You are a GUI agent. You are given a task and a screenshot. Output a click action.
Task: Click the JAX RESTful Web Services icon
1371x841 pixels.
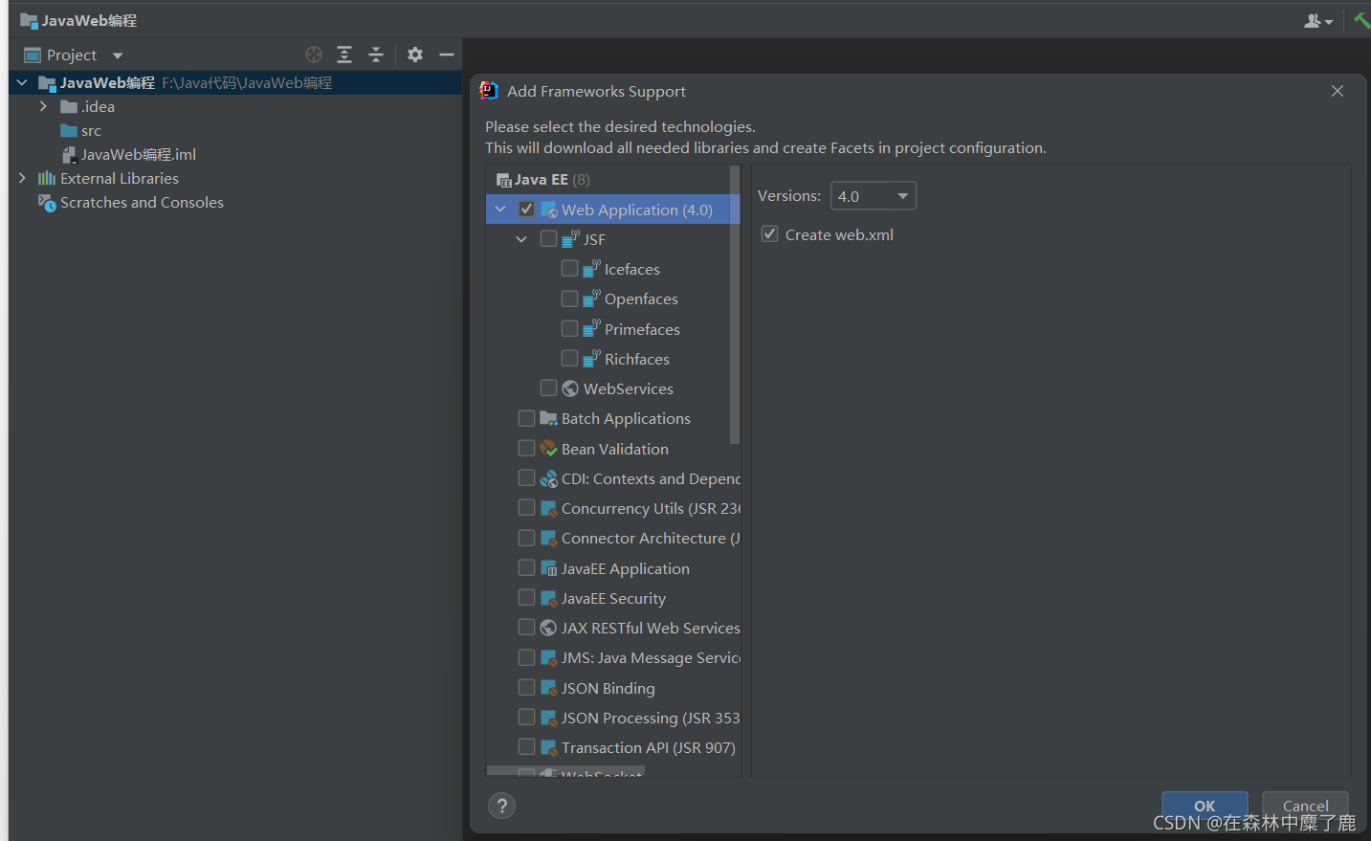[549, 628]
